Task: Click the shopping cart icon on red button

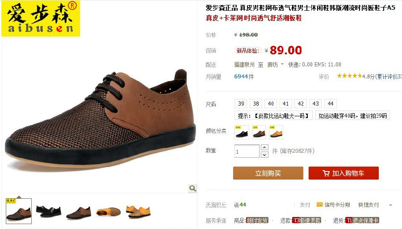Action: 326,173
